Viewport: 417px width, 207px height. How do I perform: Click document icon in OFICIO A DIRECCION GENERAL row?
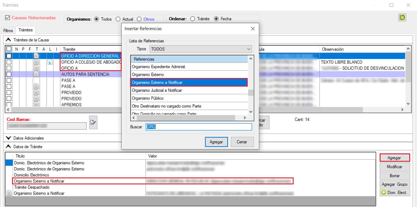(x=36, y=56)
